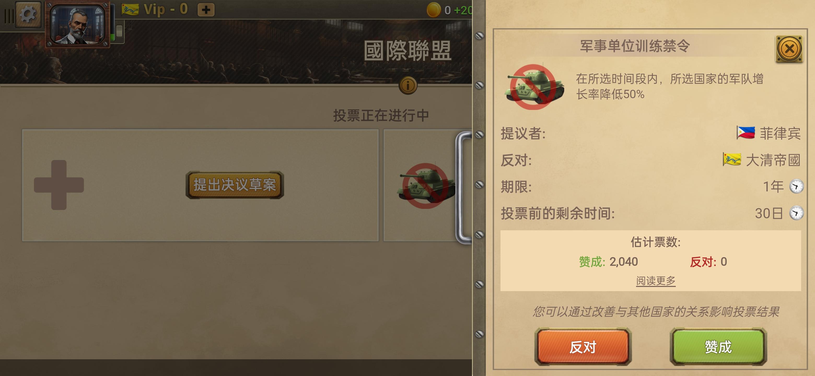This screenshot has width=815, height=376.
Task: Click the large plus sign for new proposal
Action: [59, 185]
